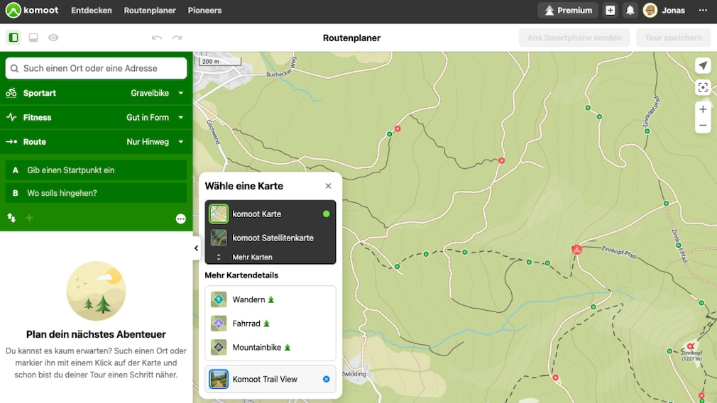The image size is (717, 403).
Task: Enable the Wandern map details
Action: [270, 299]
